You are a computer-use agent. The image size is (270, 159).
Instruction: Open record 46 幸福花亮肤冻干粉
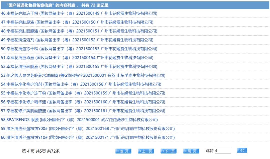pos(79,14)
